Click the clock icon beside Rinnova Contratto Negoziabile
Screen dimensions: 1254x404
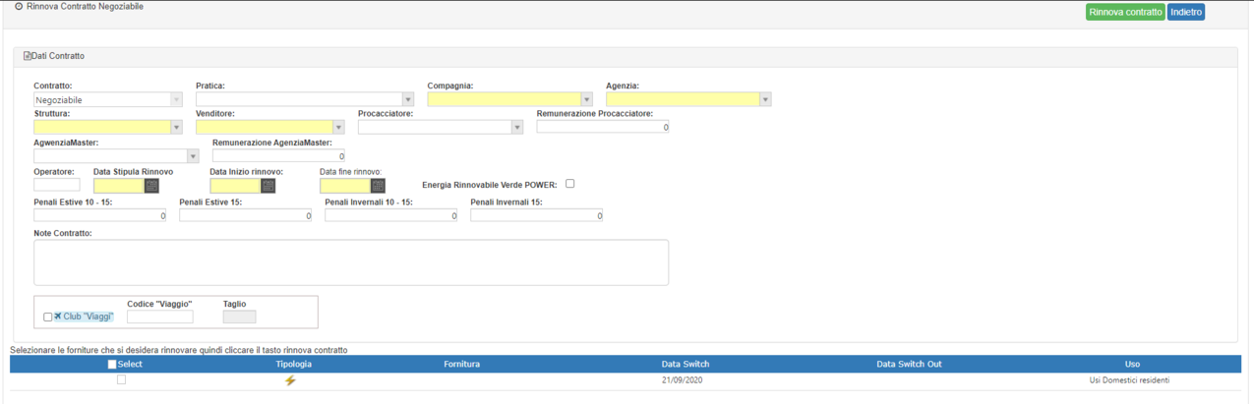(x=19, y=6)
